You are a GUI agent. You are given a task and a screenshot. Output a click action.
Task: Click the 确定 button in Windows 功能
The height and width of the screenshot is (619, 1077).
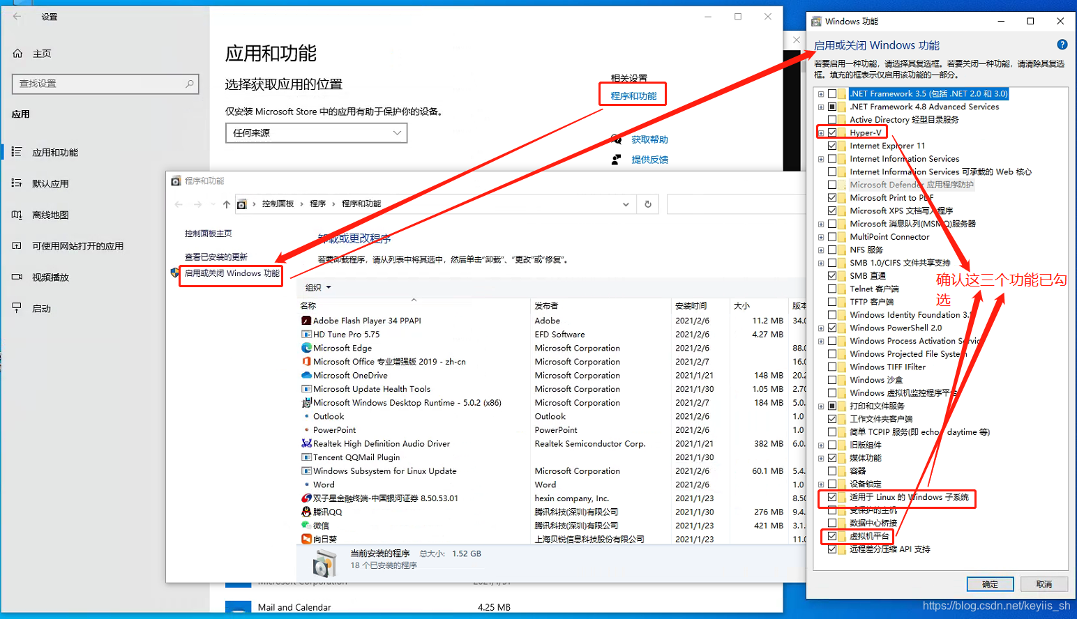tap(990, 584)
